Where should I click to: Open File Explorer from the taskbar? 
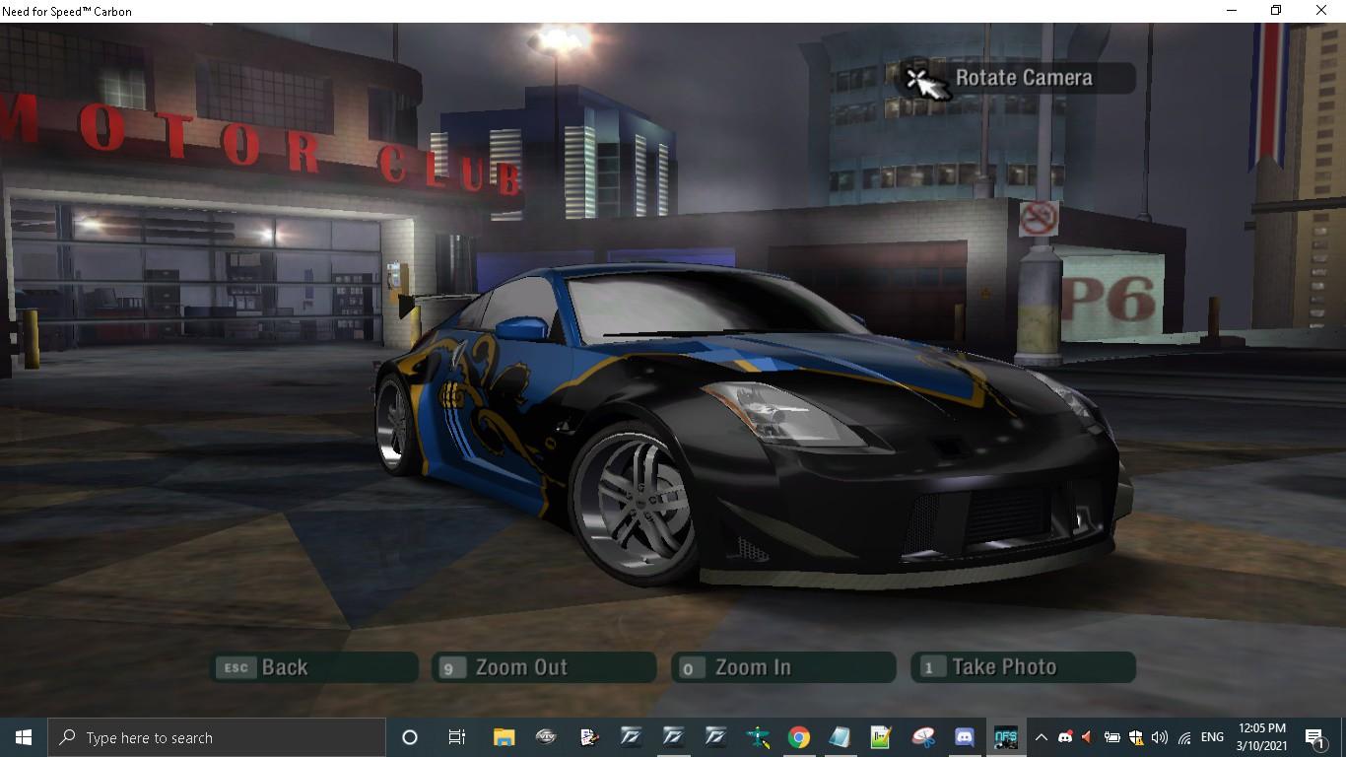coord(504,737)
